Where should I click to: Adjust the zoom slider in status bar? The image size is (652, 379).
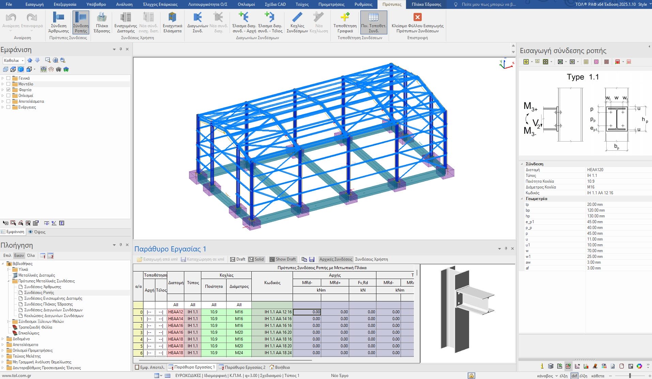tap(630, 376)
